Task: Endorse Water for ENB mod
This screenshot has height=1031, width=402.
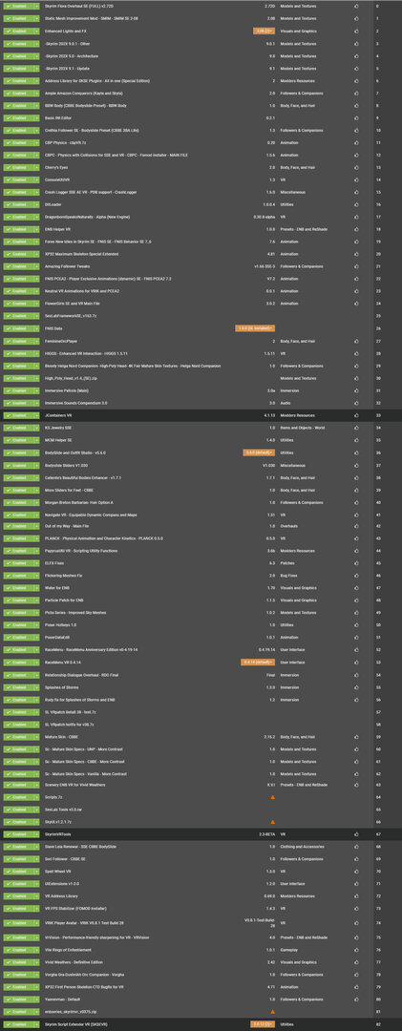Action: point(356,588)
